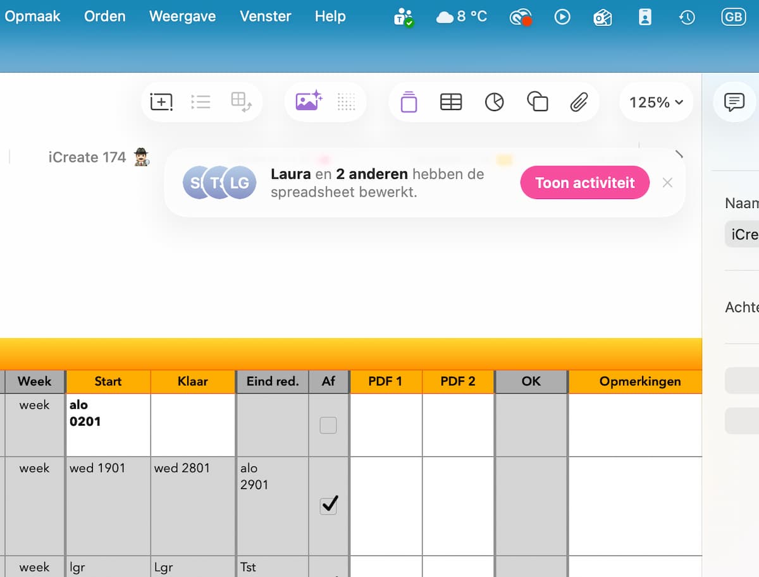
Task: Click the purple image with sparkles icon
Action: 309,101
